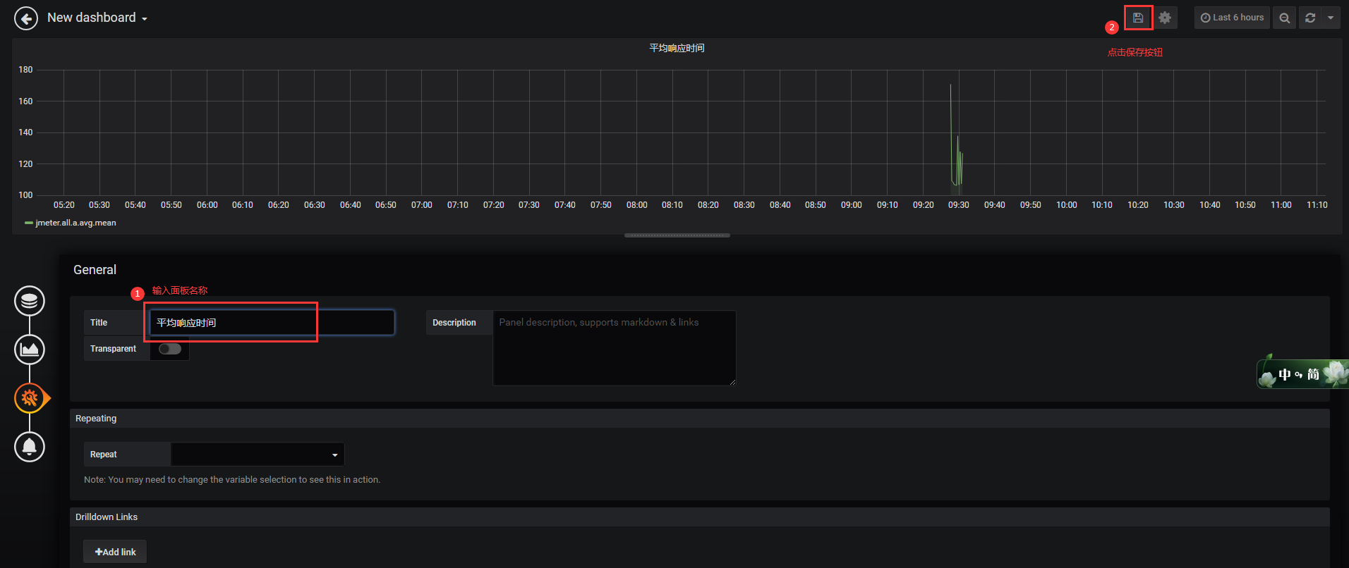Refresh the dashboard with the refresh icon
This screenshot has width=1349, height=568.
tap(1310, 18)
